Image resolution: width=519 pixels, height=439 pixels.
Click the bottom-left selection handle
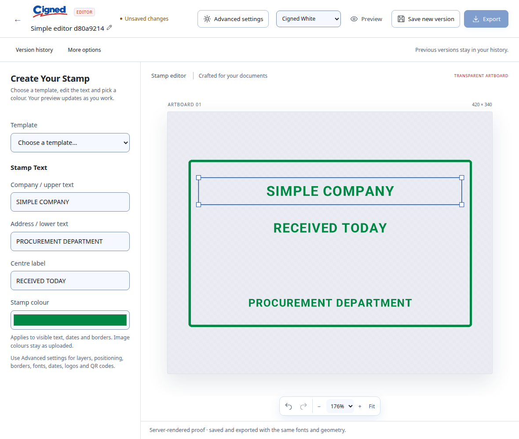point(199,205)
